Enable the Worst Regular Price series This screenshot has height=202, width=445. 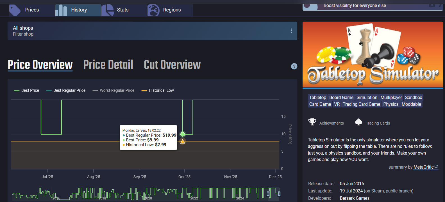(x=113, y=90)
